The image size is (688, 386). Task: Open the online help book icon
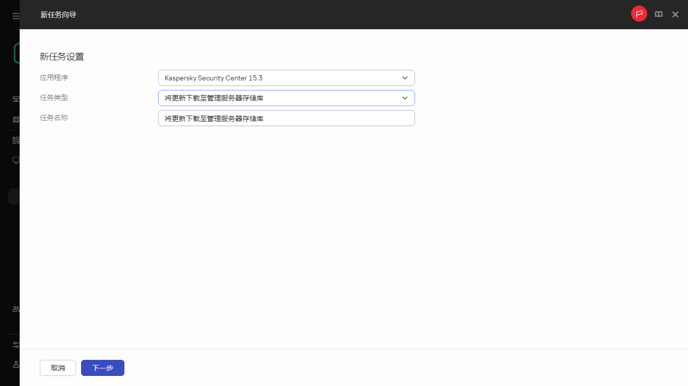(x=658, y=14)
